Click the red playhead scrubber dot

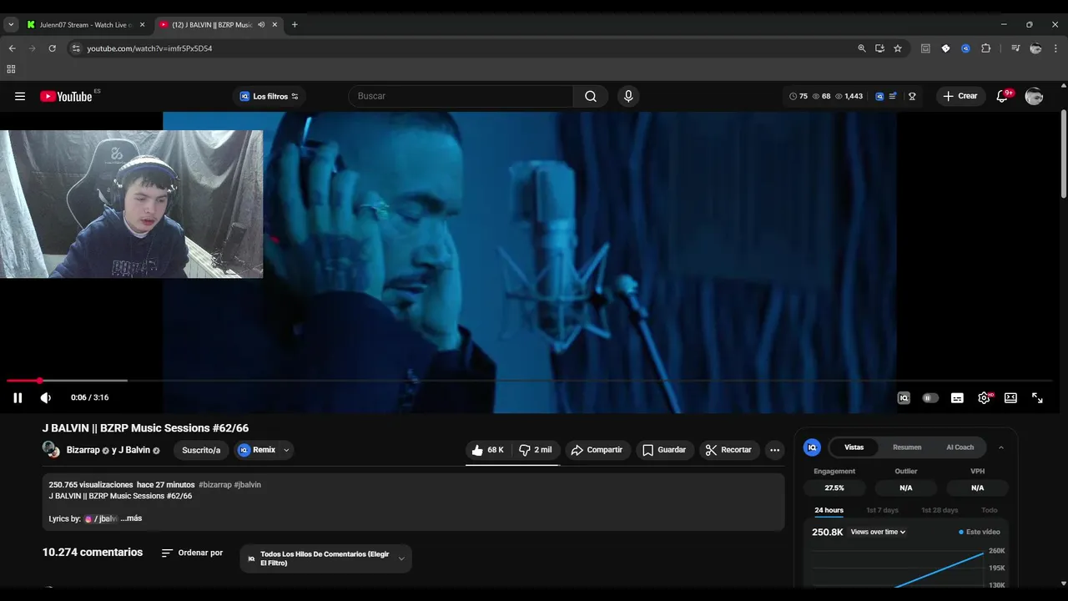(39, 381)
